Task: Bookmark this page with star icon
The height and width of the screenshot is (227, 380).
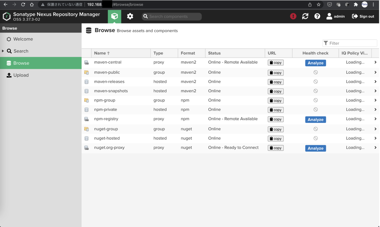Action: pos(319,4)
